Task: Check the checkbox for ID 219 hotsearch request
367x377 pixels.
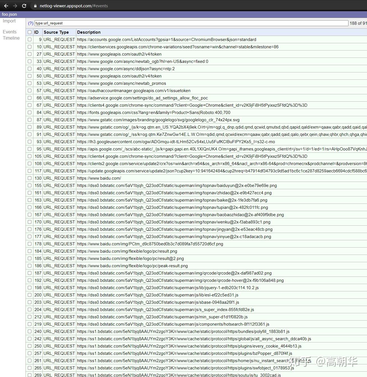Action: pos(29,324)
